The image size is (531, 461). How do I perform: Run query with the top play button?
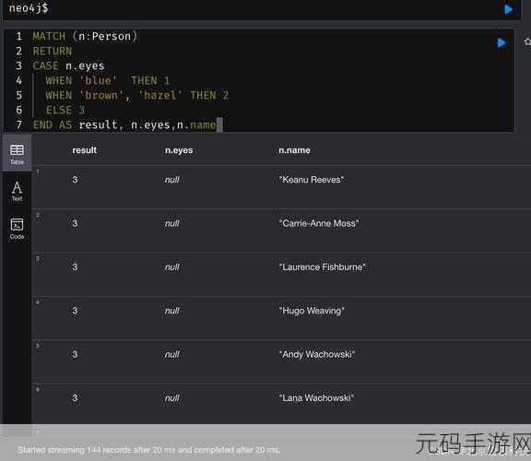pyautogui.click(x=508, y=9)
